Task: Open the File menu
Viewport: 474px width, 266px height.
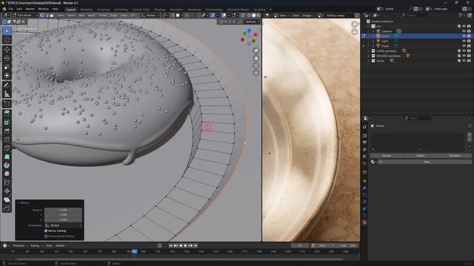Action: point(10,9)
